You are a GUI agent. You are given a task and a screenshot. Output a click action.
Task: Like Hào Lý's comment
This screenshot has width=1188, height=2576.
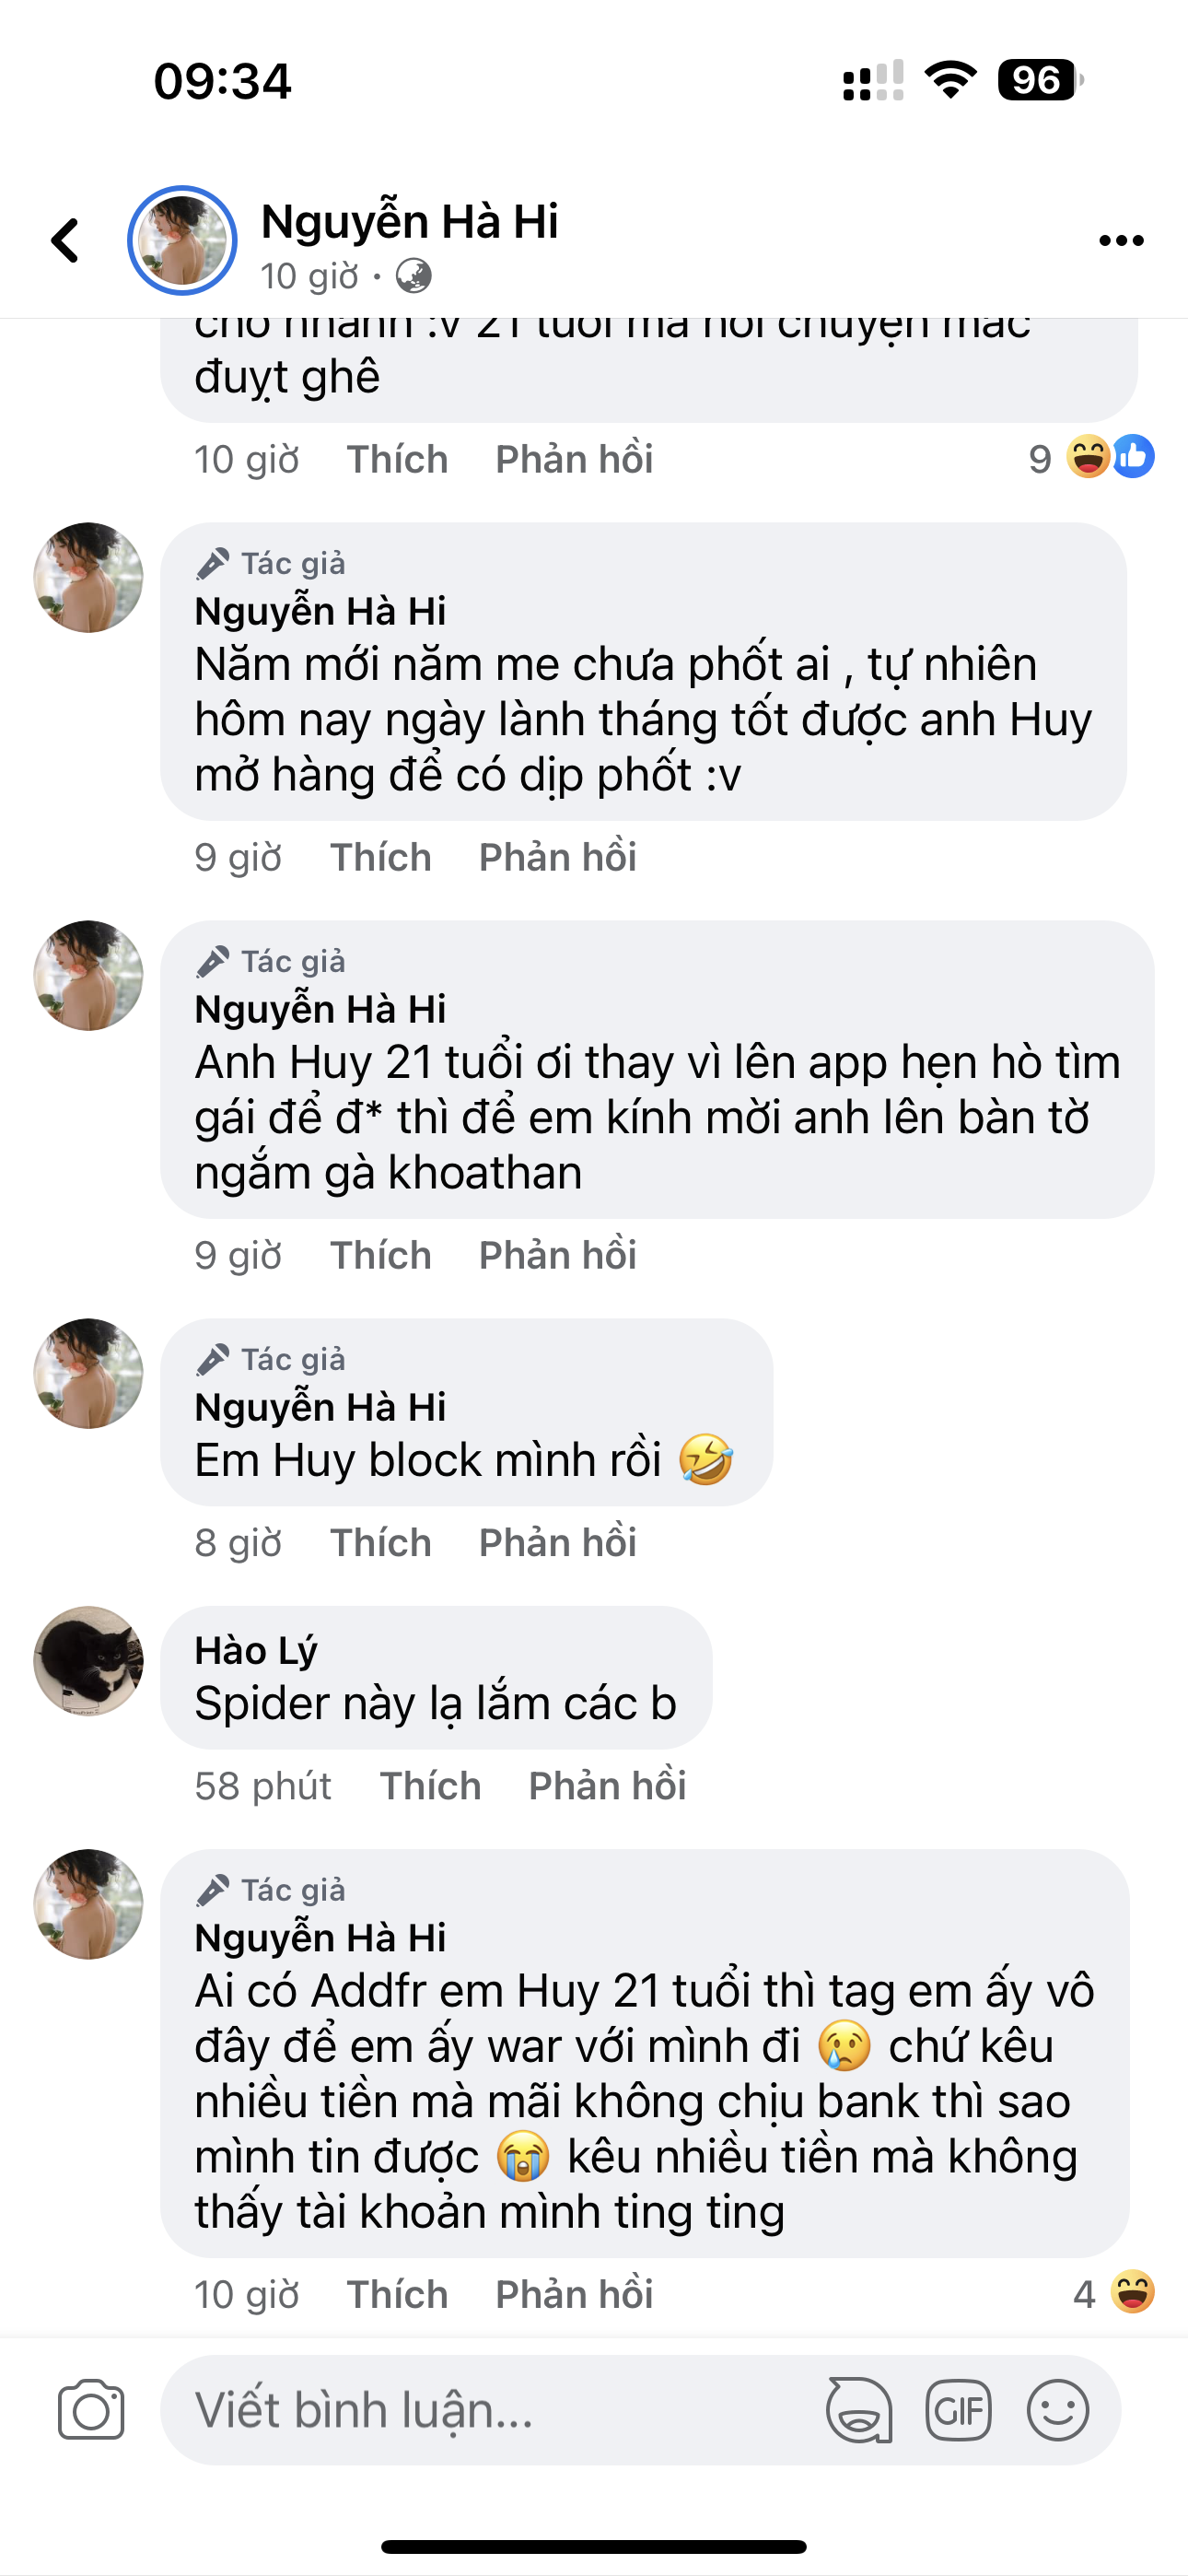(430, 1785)
